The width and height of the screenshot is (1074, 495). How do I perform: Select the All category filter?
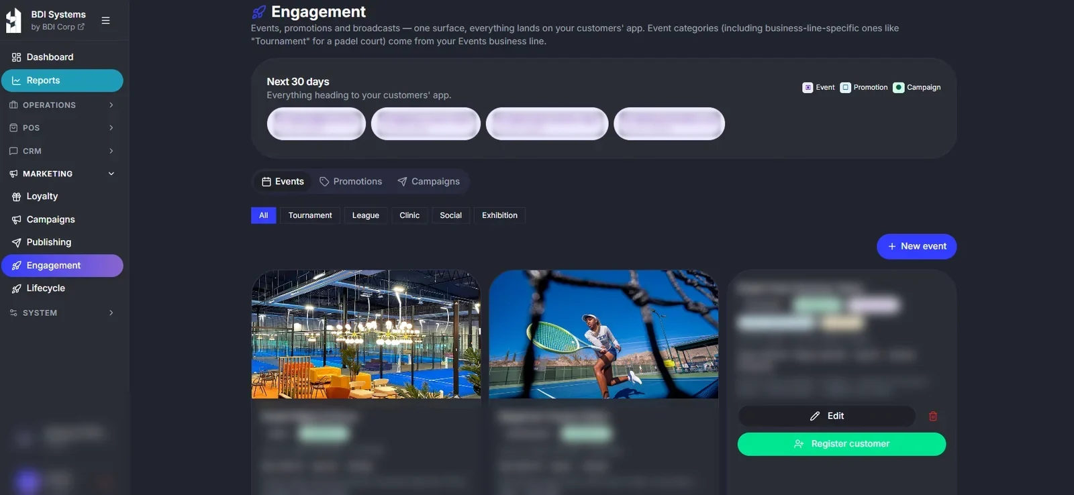point(264,215)
